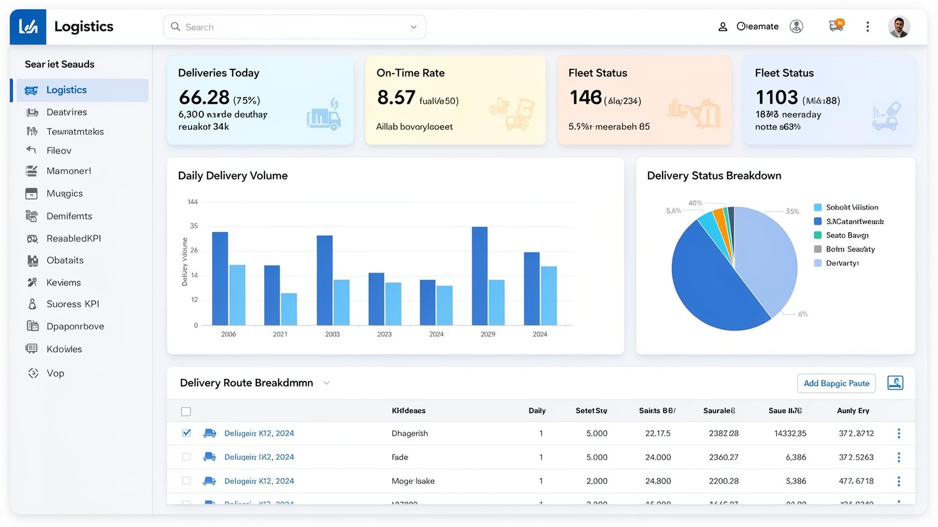
Task: Click the ReaabledKPI sidebar icon
Action: point(32,239)
